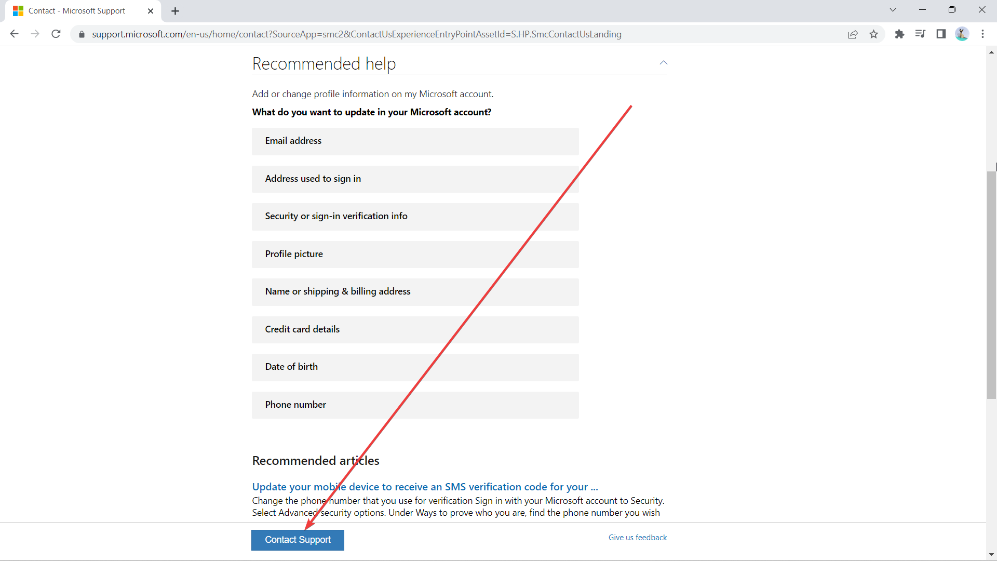Choose Phone number option
Image resolution: width=997 pixels, height=561 pixels.
click(x=415, y=405)
